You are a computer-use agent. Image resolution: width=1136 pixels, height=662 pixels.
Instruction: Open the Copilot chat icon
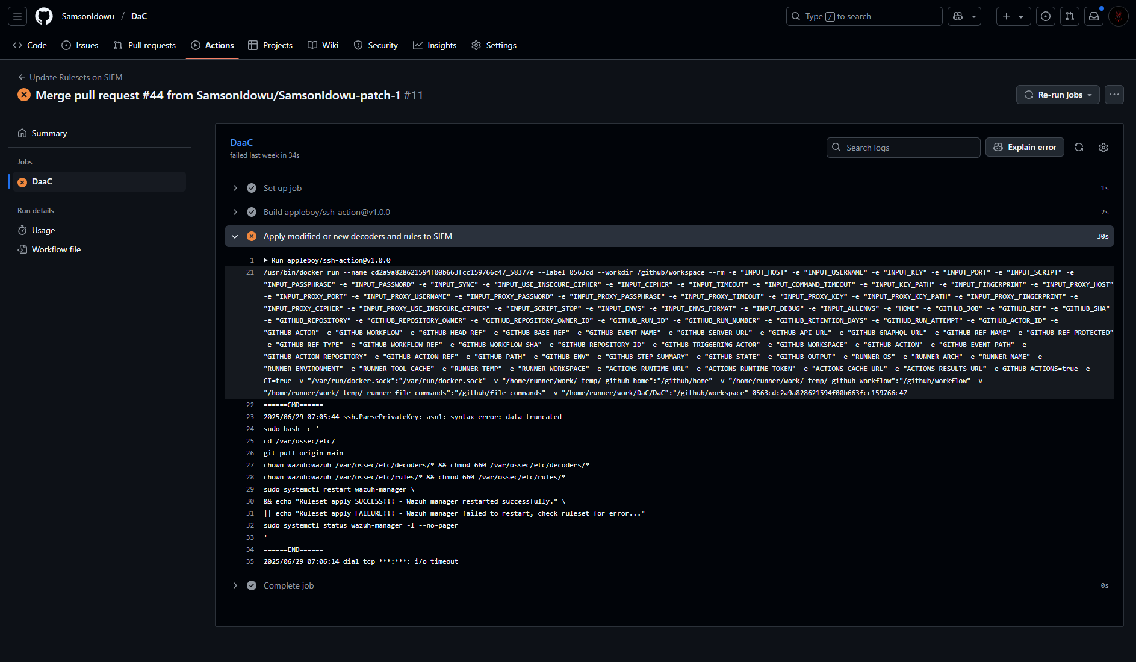(x=958, y=16)
